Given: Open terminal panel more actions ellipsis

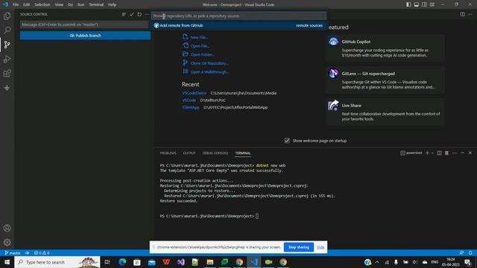Looking at the screenshot, I should click(x=455, y=153).
